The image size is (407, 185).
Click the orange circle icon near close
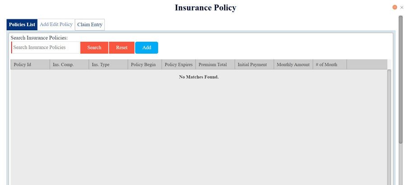click(395, 7)
